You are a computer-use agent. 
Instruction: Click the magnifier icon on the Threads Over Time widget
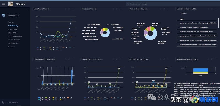[117, 59]
